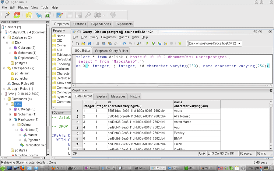Open the Macros menu in Query window
This screenshot has height=171, width=274.
coord(124,37)
